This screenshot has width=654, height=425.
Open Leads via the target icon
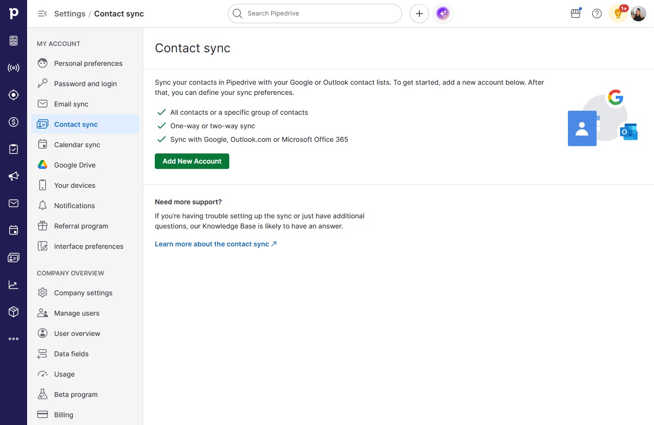click(x=14, y=95)
